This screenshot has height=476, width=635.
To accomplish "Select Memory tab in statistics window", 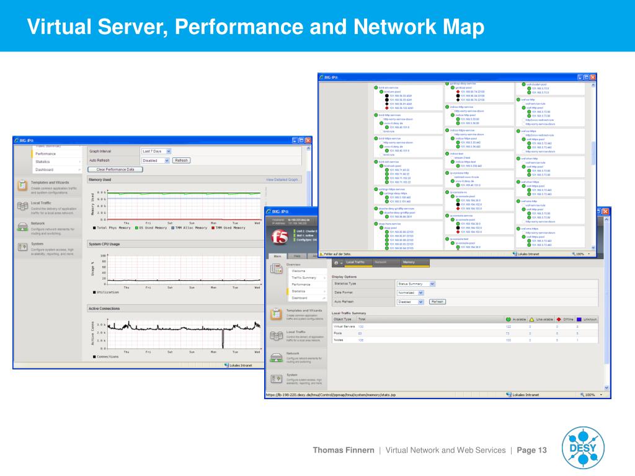I will pyautogui.click(x=415, y=262).
